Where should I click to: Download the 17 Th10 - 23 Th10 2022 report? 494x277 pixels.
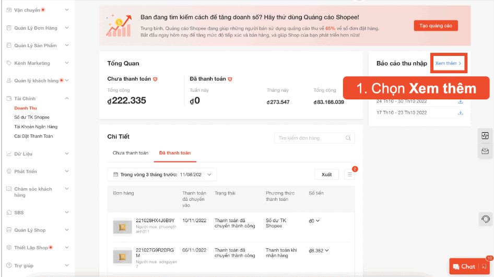coord(460,113)
